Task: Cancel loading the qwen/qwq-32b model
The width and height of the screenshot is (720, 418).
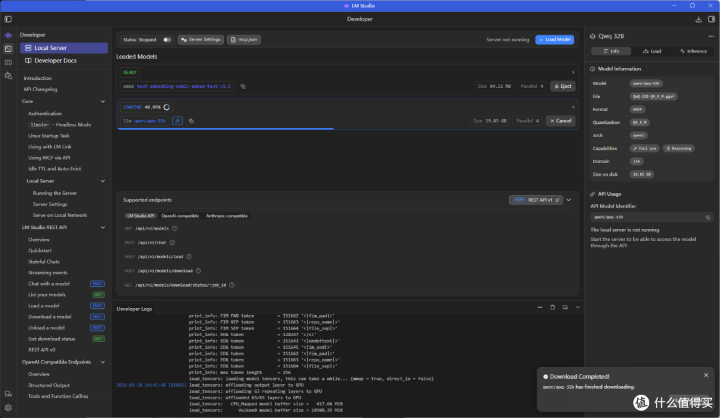Action: tap(561, 121)
